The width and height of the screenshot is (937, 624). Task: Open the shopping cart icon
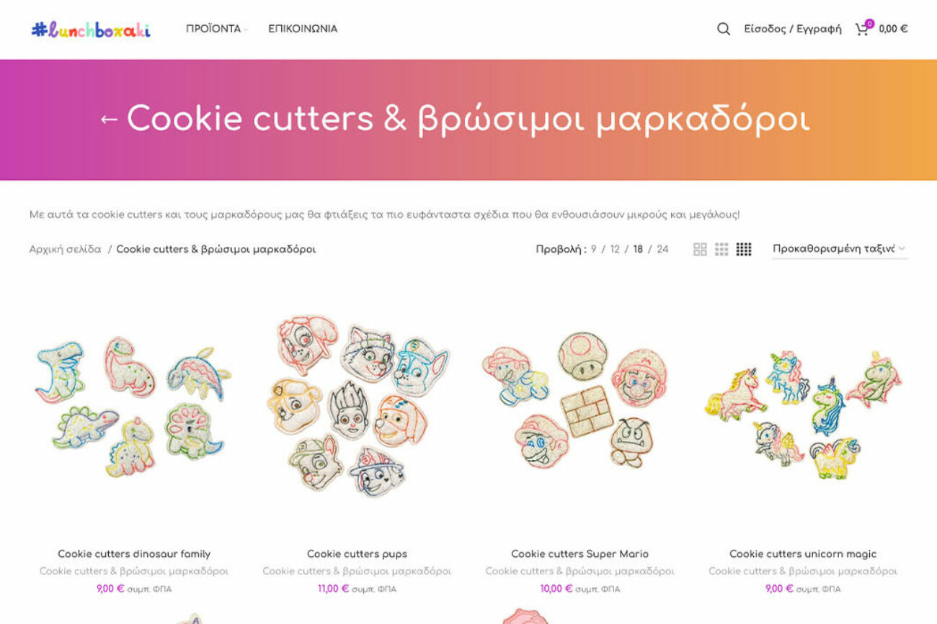pos(862,29)
